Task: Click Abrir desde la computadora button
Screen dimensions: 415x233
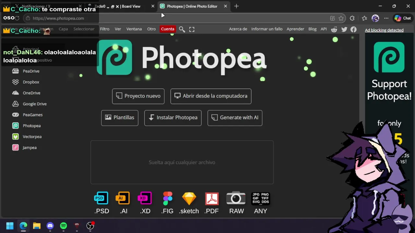Action: point(211,96)
